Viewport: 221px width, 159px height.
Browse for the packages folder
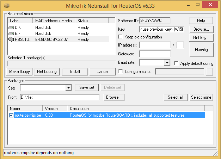click(114, 97)
